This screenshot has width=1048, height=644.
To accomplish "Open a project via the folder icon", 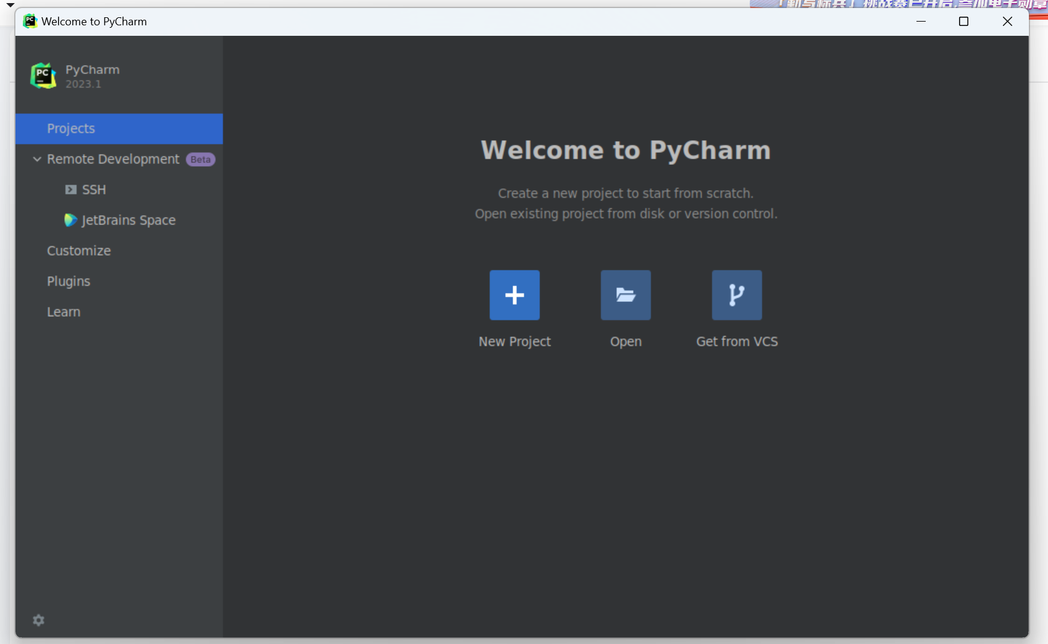I will (626, 295).
